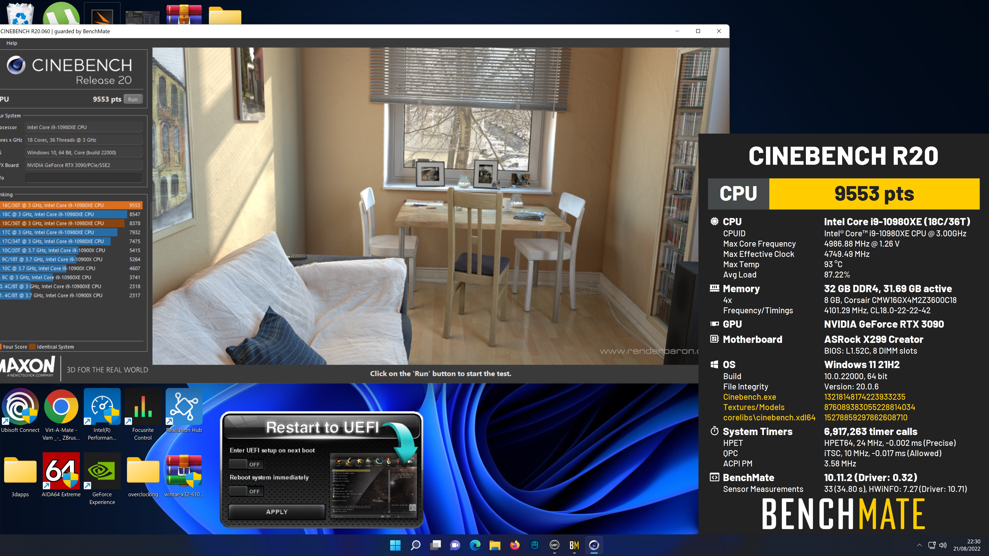
Task: Select ranking row with score 2318
Action: coord(71,286)
